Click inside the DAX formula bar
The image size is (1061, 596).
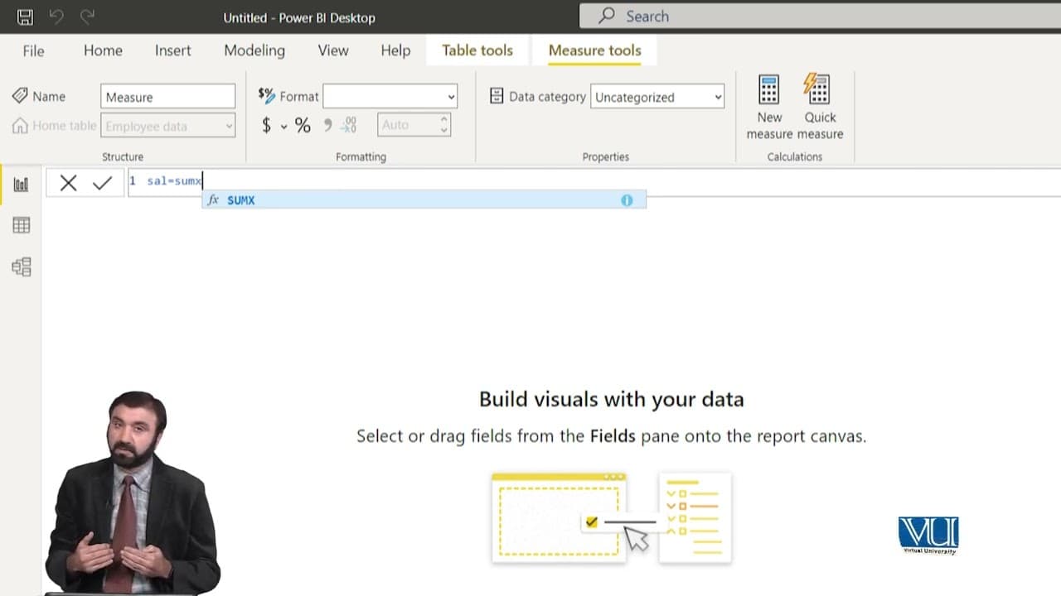593,181
